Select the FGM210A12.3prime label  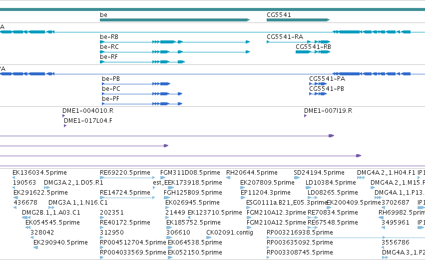click(276, 213)
